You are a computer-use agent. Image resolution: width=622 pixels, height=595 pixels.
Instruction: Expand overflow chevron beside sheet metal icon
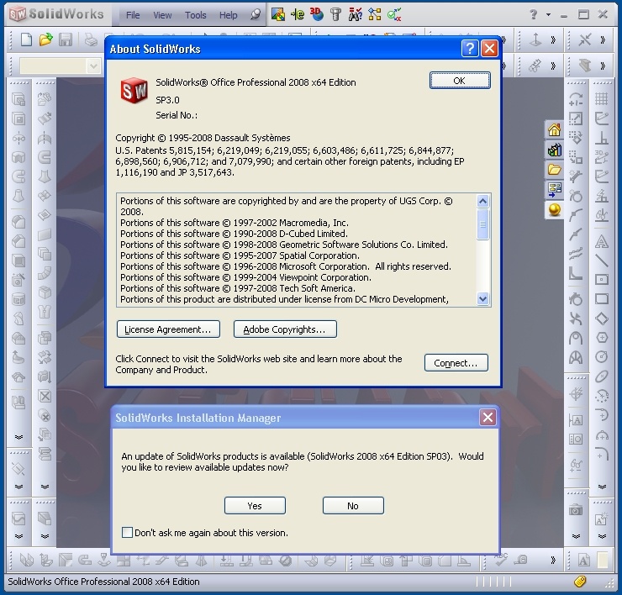[603, 66]
